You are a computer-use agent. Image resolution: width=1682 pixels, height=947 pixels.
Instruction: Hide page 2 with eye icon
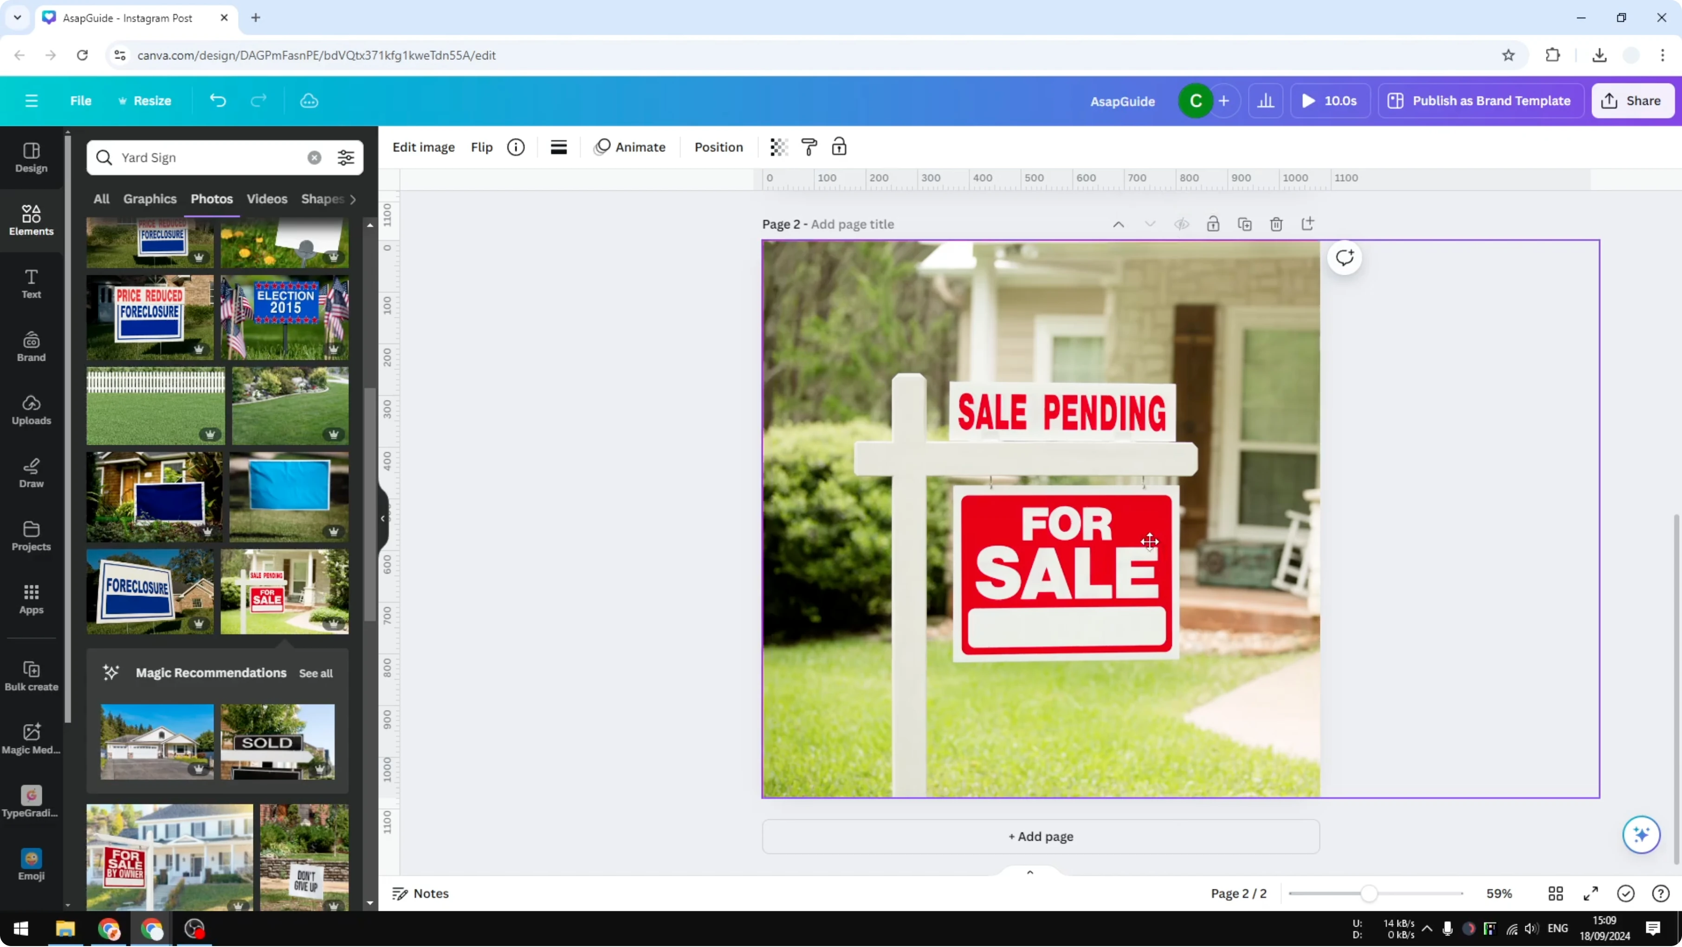tap(1181, 224)
